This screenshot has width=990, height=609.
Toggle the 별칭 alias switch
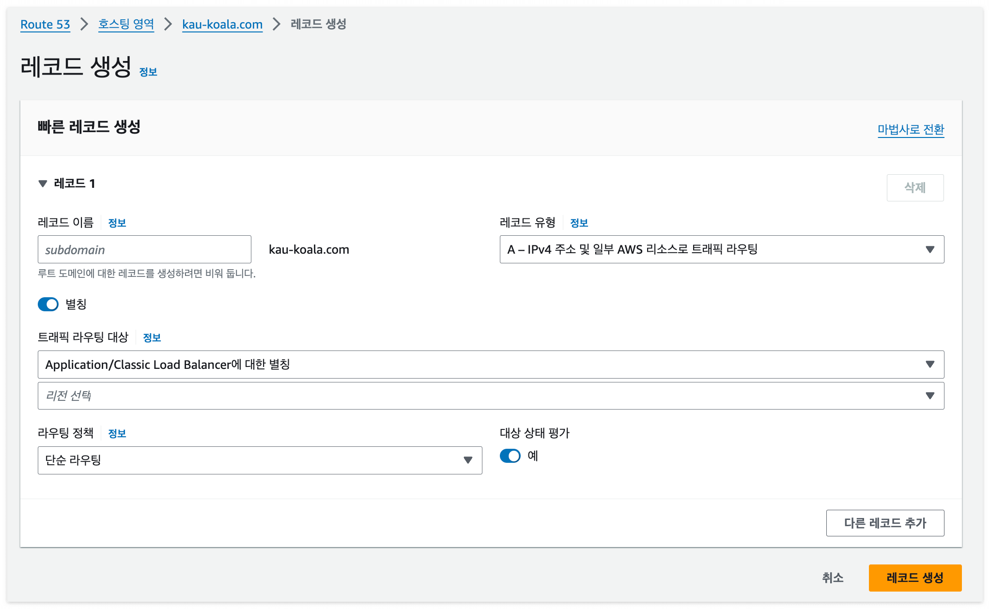48,304
